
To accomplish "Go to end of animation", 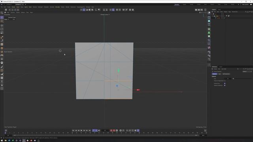I will pos(90,131).
